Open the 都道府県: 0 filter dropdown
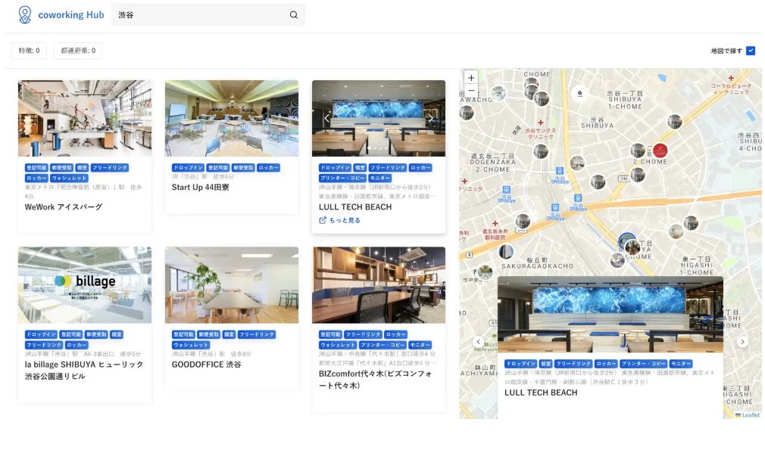Screen dimensions: 765x475 click(x=78, y=50)
